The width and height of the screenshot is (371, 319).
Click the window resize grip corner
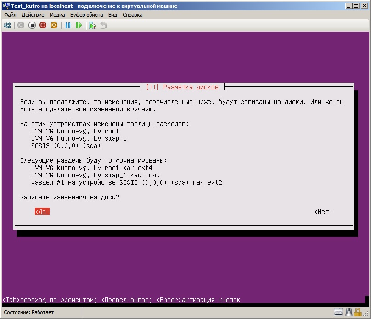pyautogui.click(x=365, y=313)
